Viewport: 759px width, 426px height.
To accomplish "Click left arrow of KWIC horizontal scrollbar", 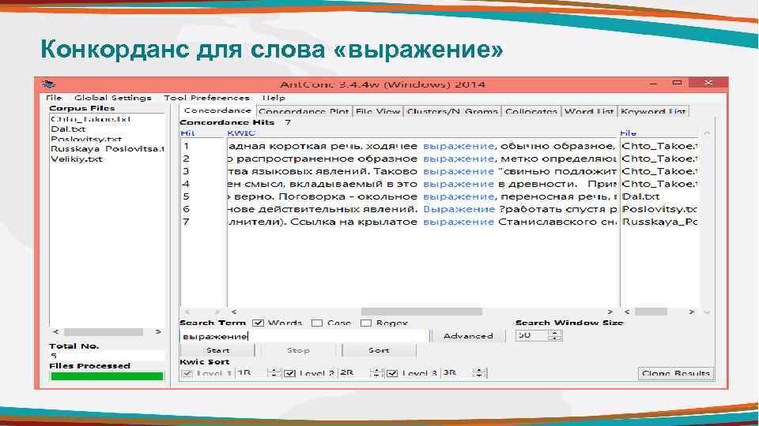I will pyautogui.click(x=234, y=312).
